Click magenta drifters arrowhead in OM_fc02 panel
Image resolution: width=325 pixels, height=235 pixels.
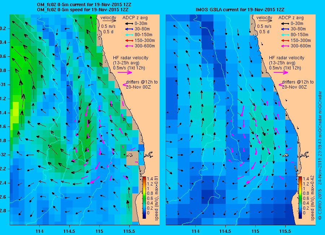(x=125, y=85)
